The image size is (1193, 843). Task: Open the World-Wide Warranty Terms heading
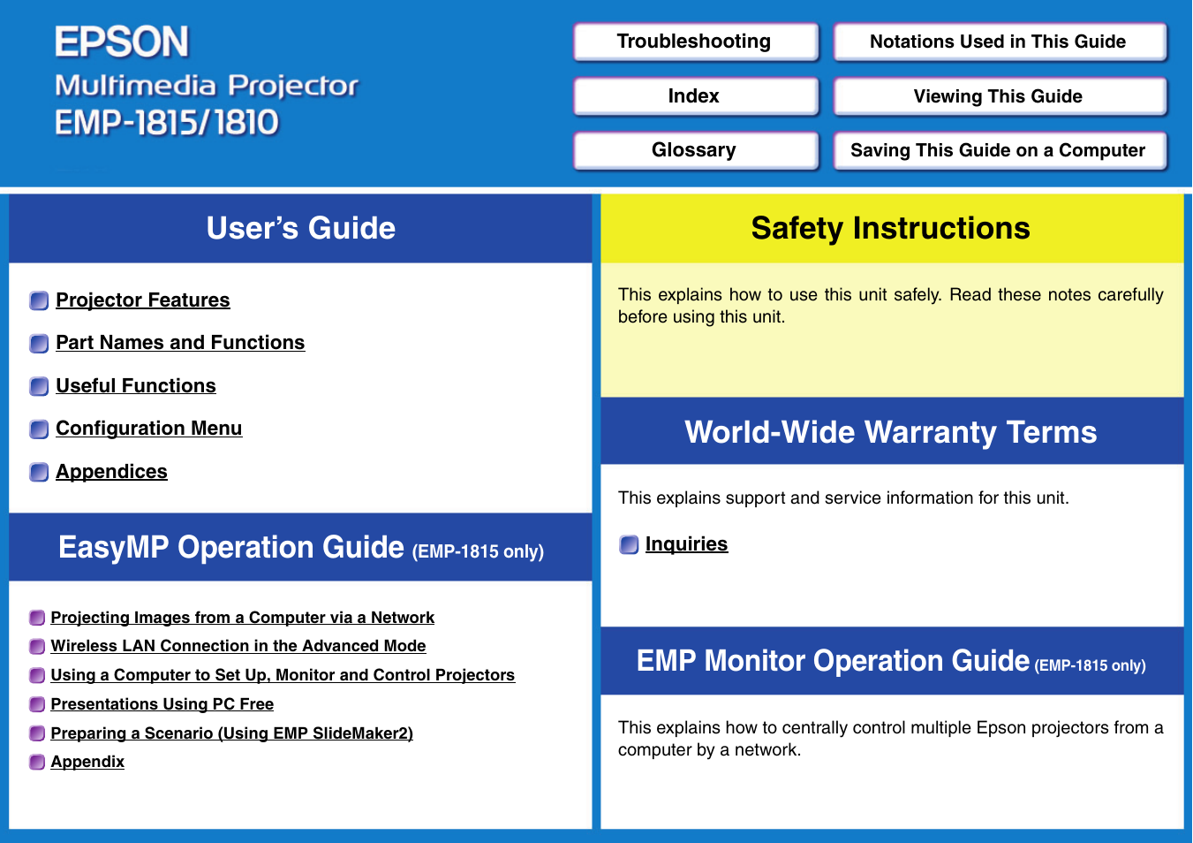coord(892,432)
